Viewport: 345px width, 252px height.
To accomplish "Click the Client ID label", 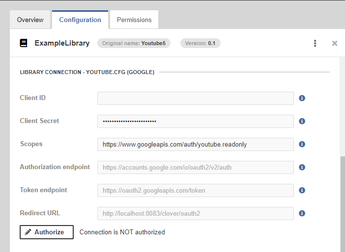I will (x=33, y=98).
